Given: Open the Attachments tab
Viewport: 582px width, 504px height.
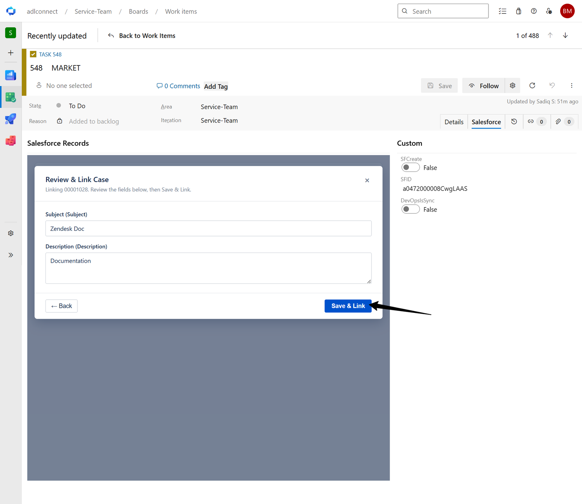Looking at the screenshot, I should coord(564,122).
